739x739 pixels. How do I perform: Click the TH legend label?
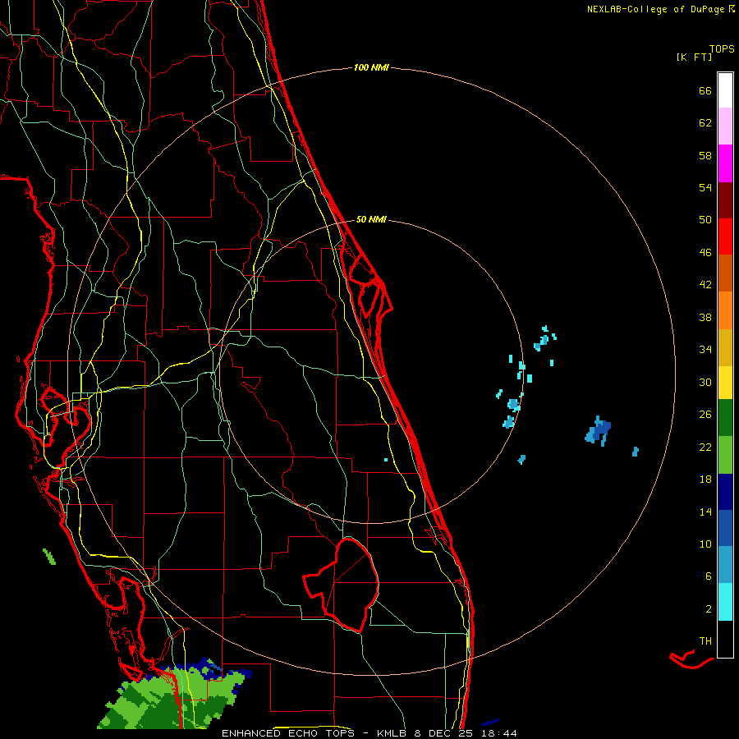click(705, 640)
